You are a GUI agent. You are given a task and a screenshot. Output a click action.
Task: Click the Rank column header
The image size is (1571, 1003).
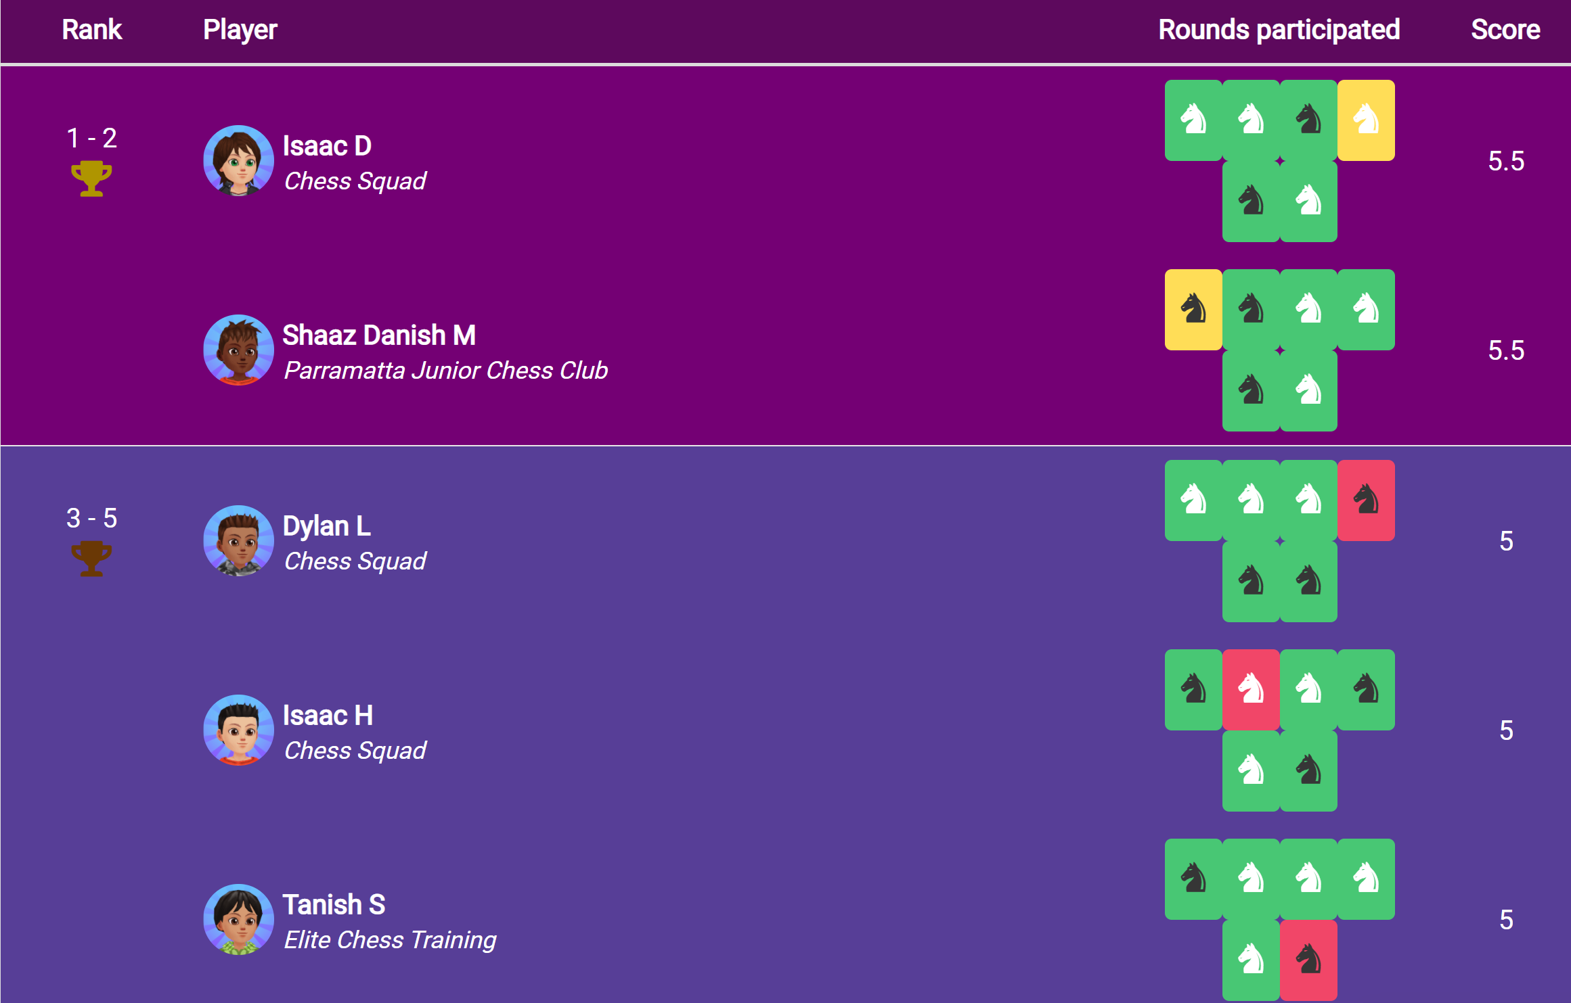click(x=91, y=30)
